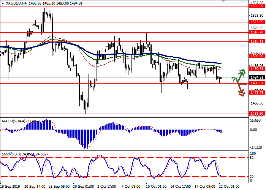Click the 10 Oct 01:00 date marker
266x190 pixels.
pos(156,187)
